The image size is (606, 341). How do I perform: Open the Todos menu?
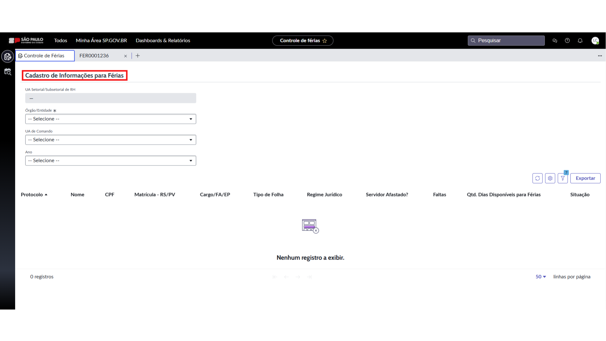[60, 40]
